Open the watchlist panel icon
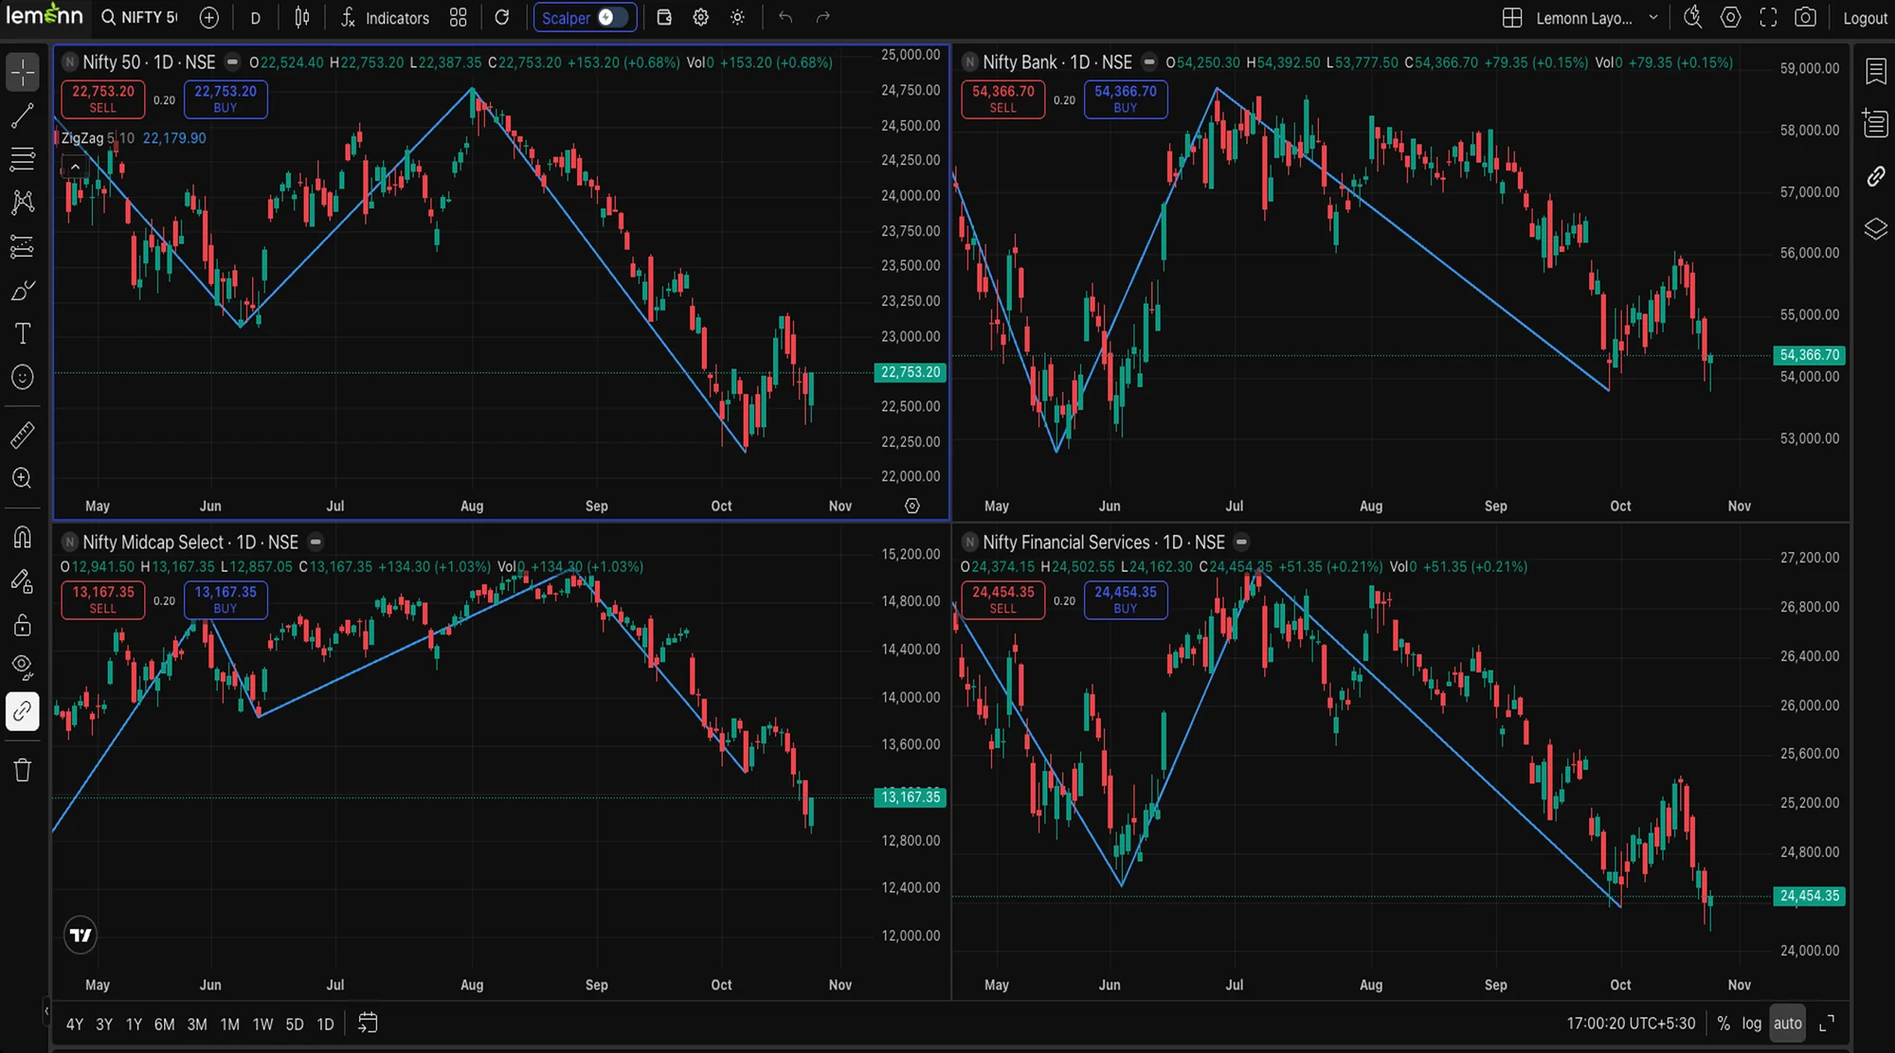This screenshot has height=1053, width=1895. [x=1876, y=72]
